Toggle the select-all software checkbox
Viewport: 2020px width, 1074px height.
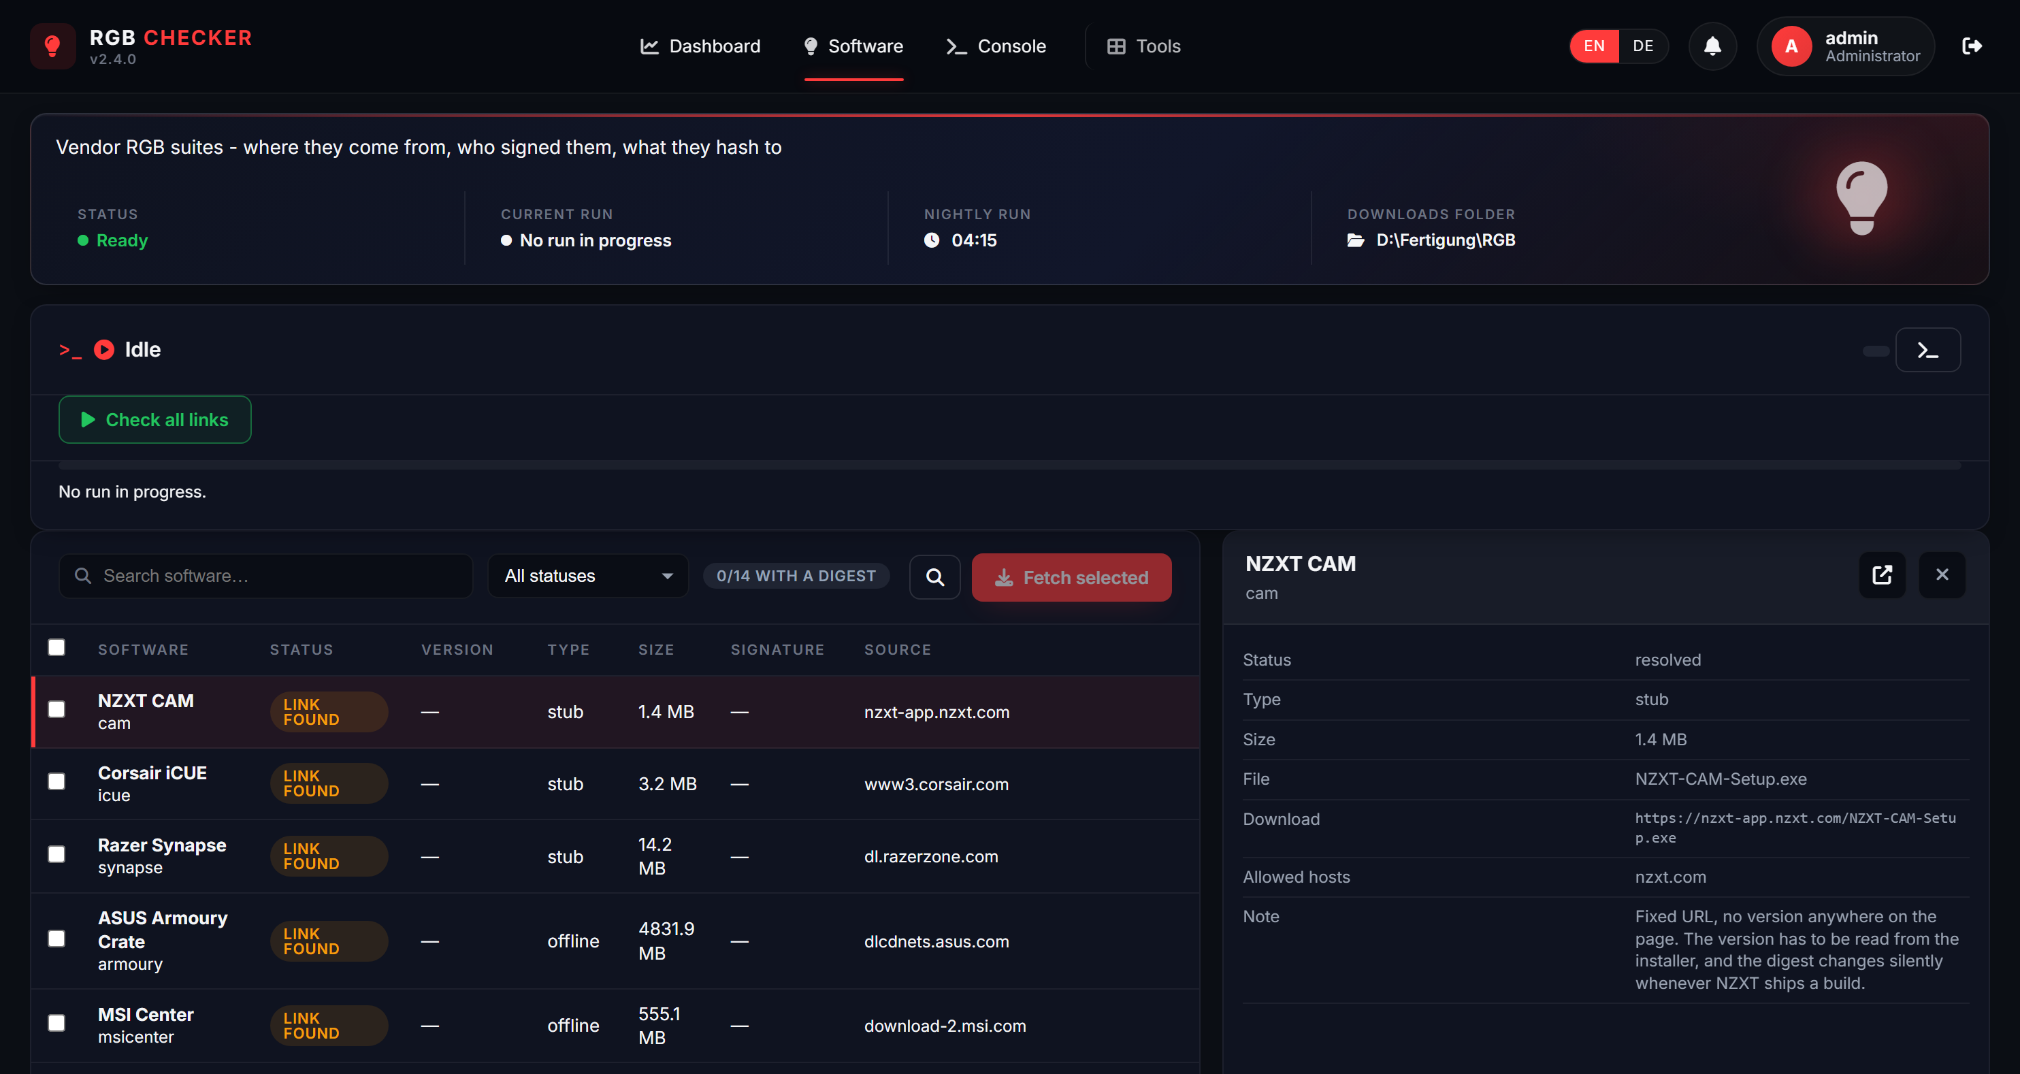coord(56,647)
